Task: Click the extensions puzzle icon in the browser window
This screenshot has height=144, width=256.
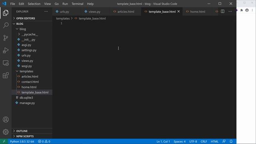Action: (x=242, y=10)
